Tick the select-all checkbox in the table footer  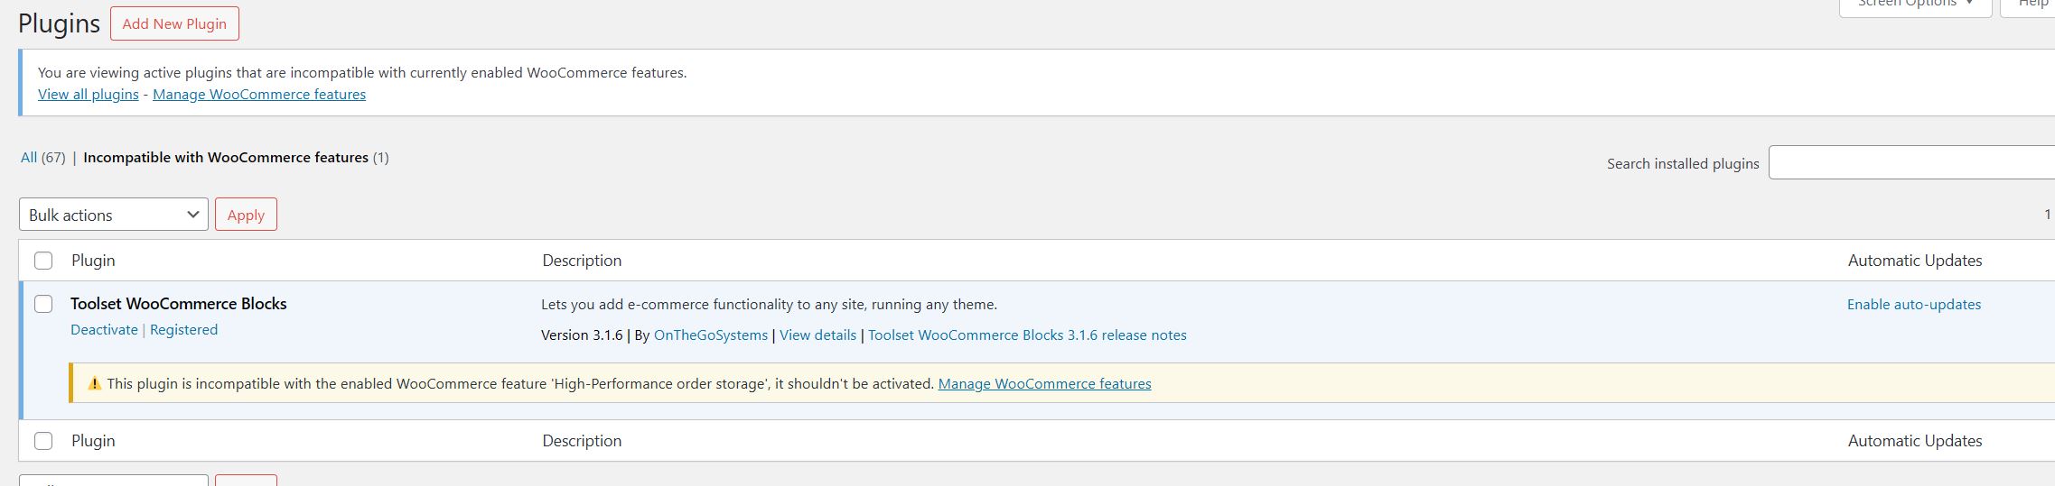[x=43, y=441]
